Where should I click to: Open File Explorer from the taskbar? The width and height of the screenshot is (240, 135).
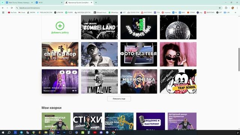pyautogui.click(x=46, y=132)
